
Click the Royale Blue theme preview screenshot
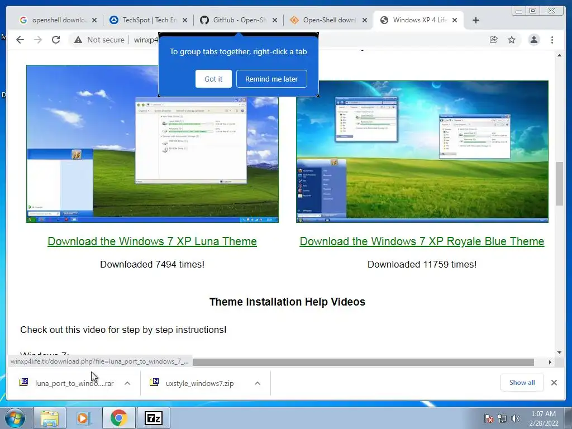(422, 151)
